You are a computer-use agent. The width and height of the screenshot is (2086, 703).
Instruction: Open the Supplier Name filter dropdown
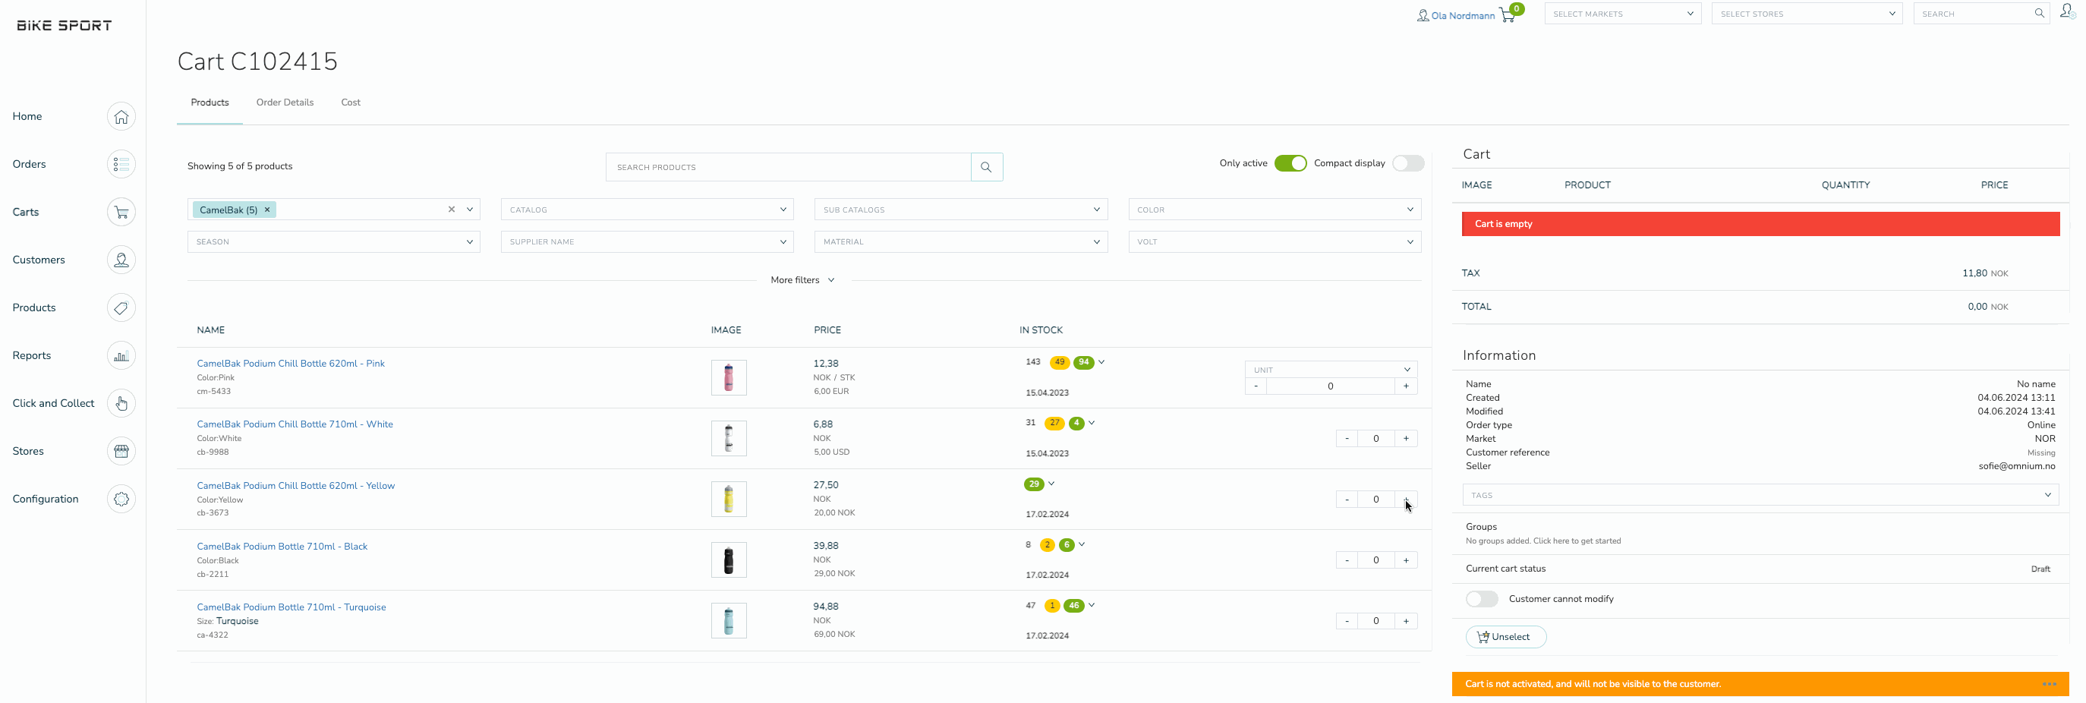(647, 242)
